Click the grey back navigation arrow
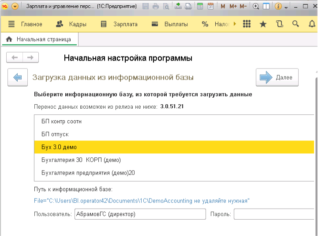Viewport: 318px width, 236px height. pos(15,57)
